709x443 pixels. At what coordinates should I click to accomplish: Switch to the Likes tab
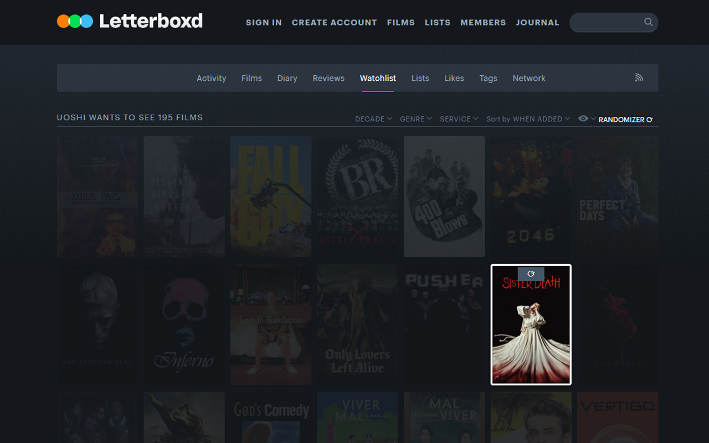pos(454,78)
